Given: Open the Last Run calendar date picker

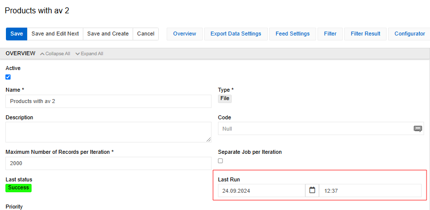Looking at the screenshot, I should tap(312, 190).
